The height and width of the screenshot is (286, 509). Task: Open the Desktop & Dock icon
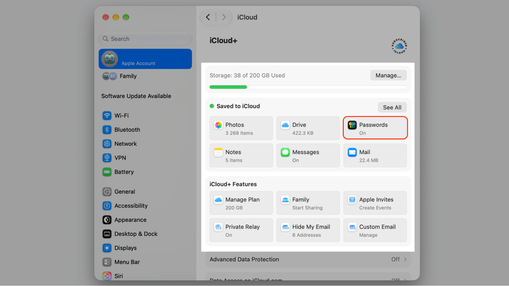pos(107,234)
